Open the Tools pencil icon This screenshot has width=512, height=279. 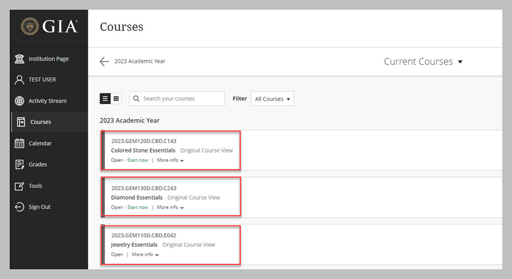pos(19,186)
